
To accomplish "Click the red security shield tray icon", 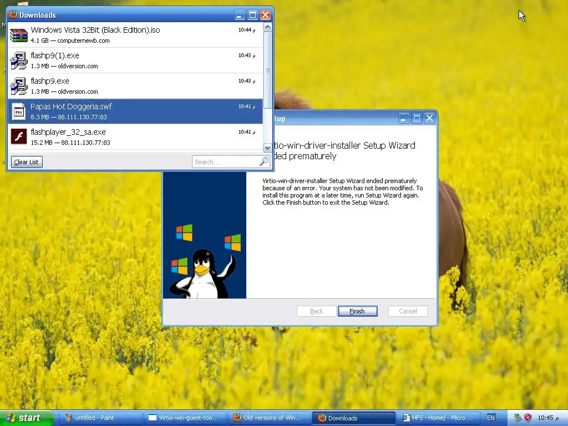I will [x=528, y=418].
